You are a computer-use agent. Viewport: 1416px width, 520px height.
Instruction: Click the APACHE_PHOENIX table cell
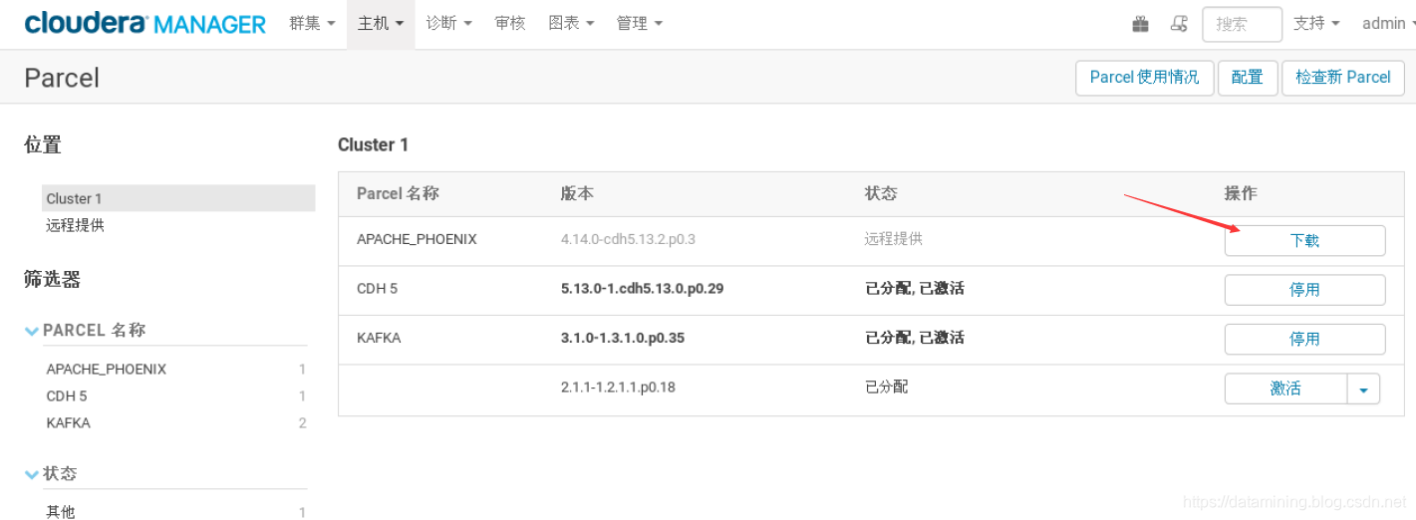click(x=417, y=239)
